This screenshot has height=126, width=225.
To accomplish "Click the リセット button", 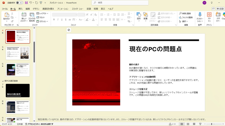I will pos(40,17).
